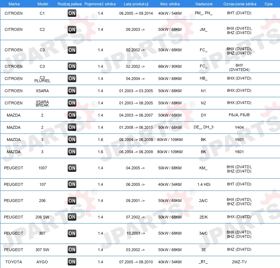Click the Model column header
280x268 pixels.
(x=43, y=4)
